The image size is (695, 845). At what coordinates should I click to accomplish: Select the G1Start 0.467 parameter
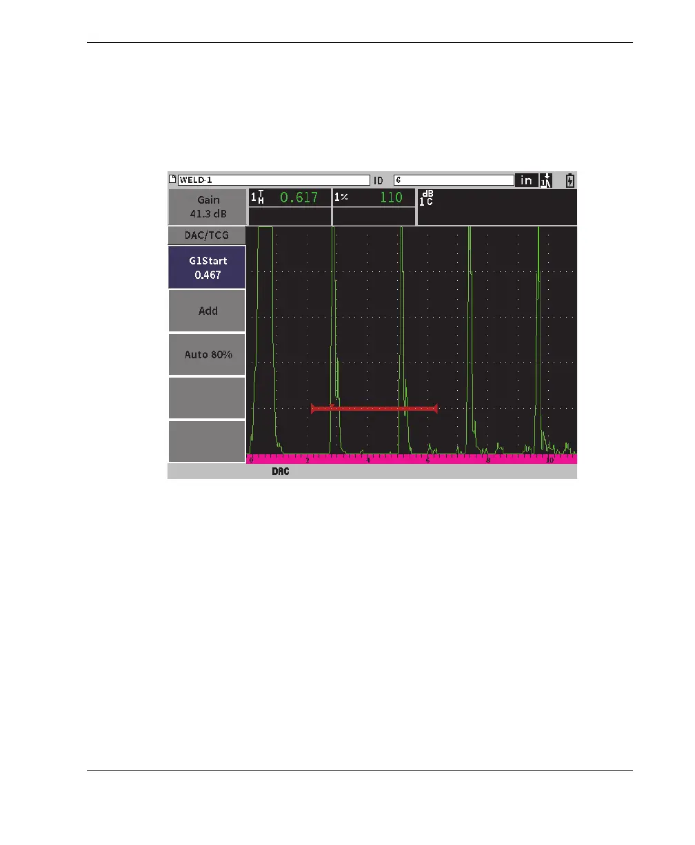(x=208, y=267)
